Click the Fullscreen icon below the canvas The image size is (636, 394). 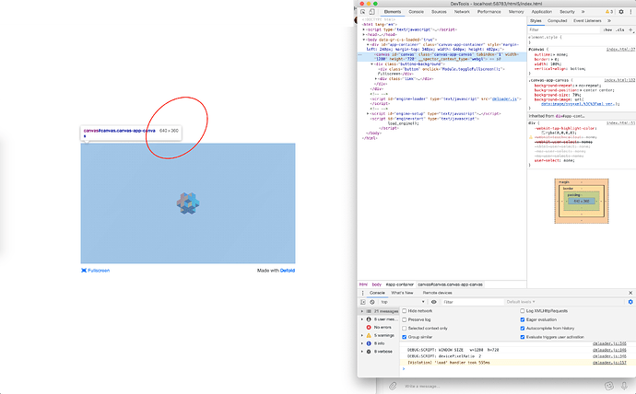[84, 271]
